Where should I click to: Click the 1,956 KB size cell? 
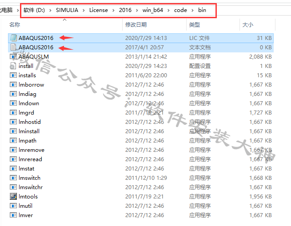pos(260,196)
